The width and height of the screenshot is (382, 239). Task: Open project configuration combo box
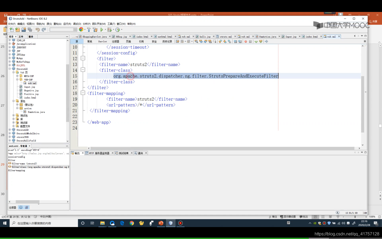[x=63, y=30]
